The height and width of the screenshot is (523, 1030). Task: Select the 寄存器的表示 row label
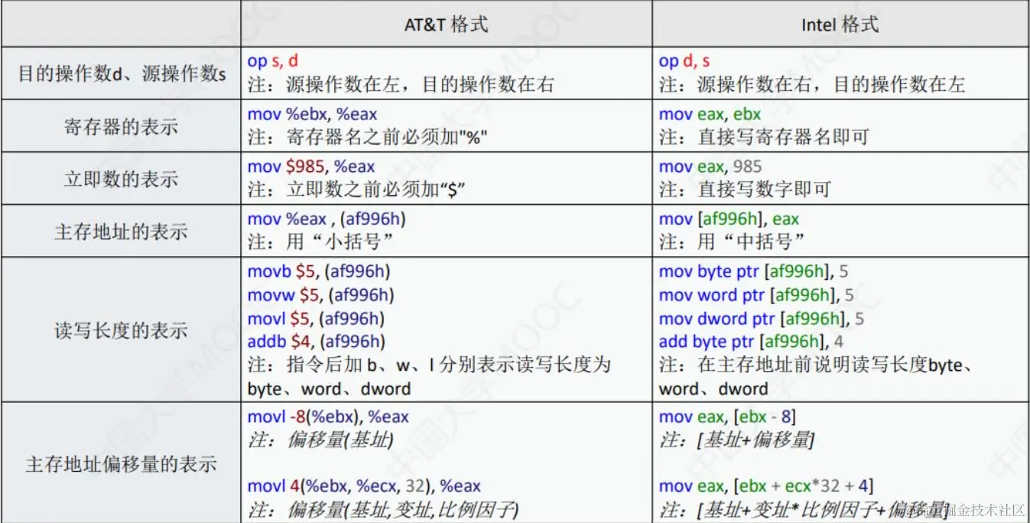coord(120,126)
